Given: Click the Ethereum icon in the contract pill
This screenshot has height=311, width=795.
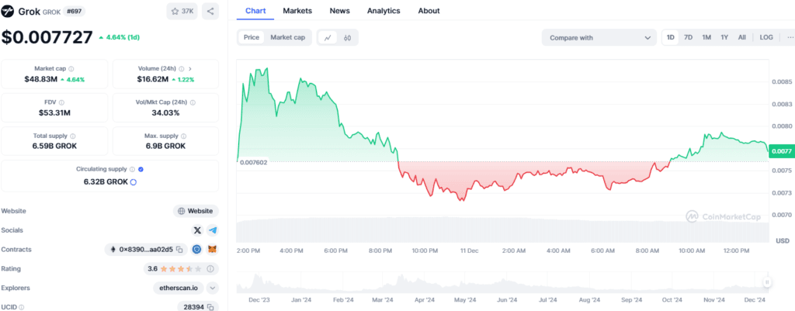Looking at the screenshot, I should [x=113, y=249].
